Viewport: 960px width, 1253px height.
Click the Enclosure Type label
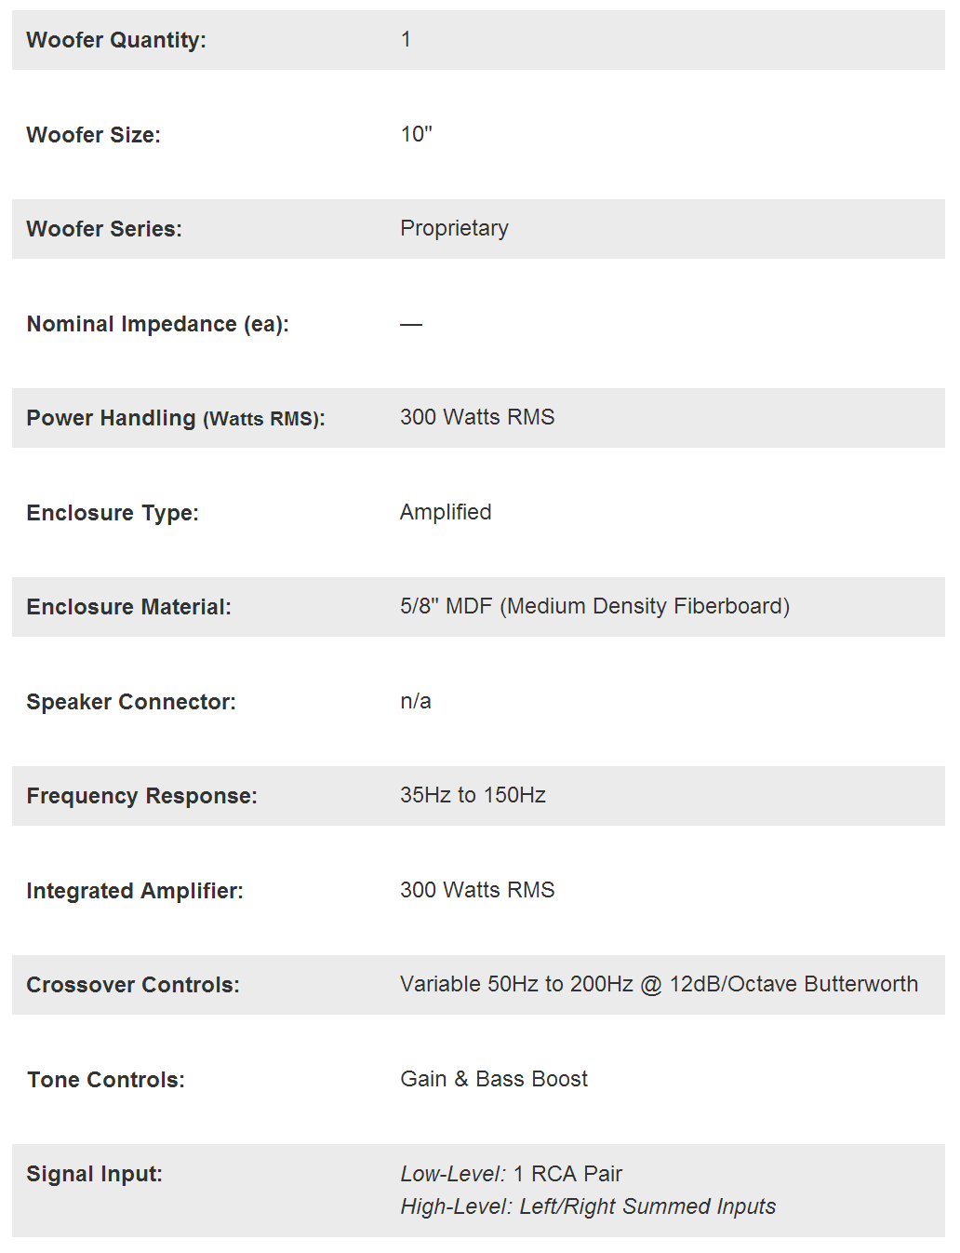coord(113,513)
